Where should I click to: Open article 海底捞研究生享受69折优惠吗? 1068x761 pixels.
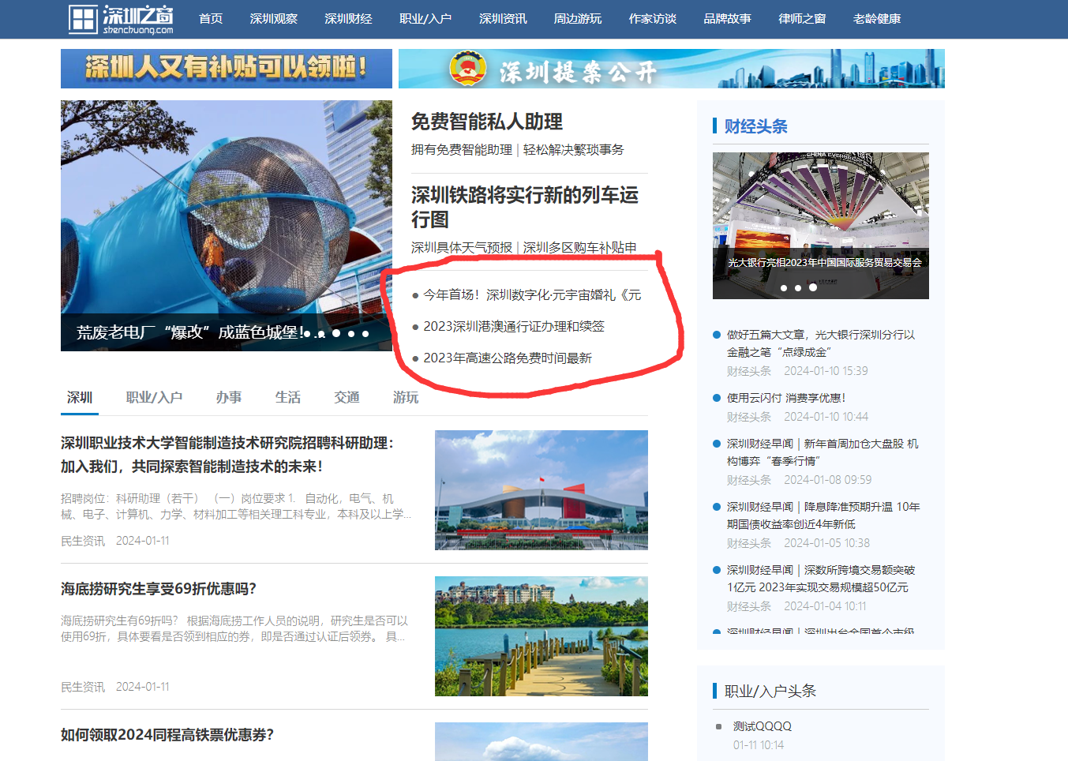(159, 589)
